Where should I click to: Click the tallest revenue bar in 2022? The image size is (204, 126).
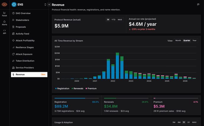tap(117, 66)
